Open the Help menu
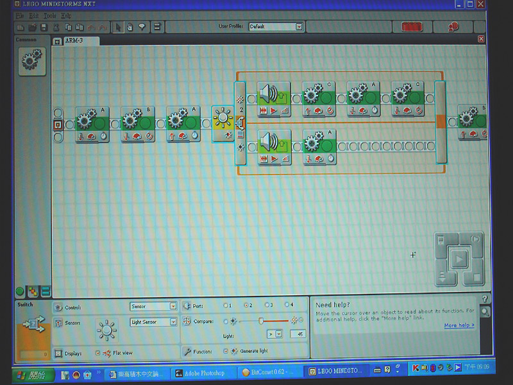The width and height of the screenshot is (513, 385). pos(66,15)
